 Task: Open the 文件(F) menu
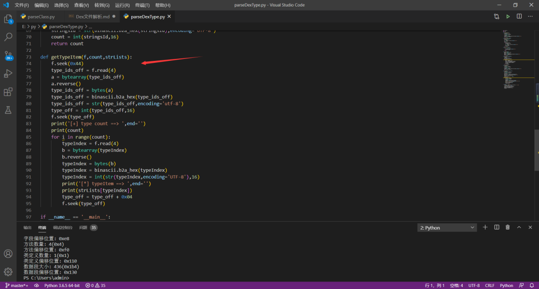(x=21, y=5)
